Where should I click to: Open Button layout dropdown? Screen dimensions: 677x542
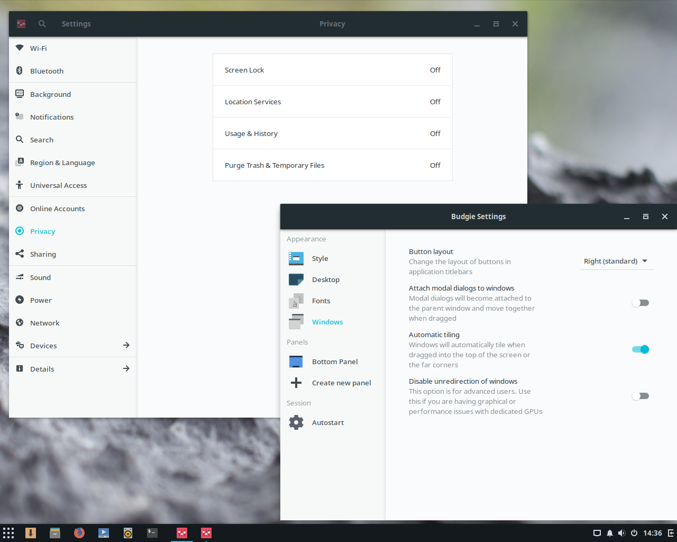point(617,261)
